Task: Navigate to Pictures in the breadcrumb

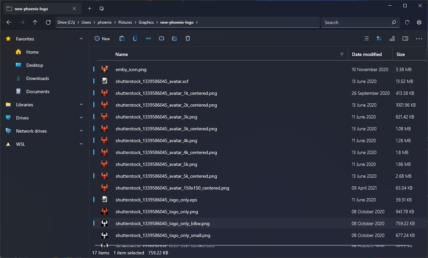Action: [125, 22]
